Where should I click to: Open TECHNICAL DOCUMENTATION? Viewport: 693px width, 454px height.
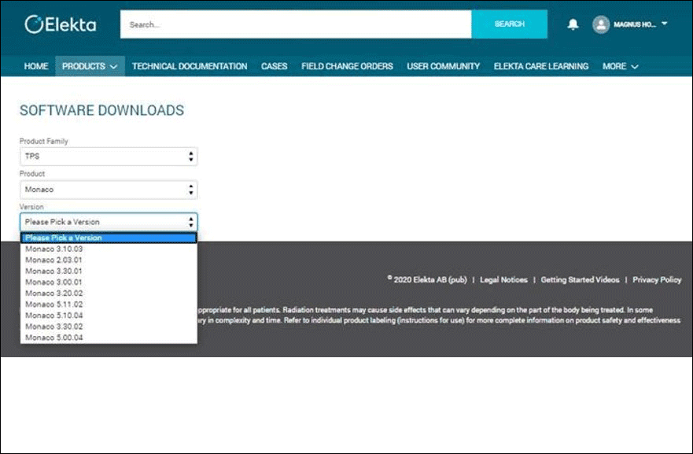point(190,66)
